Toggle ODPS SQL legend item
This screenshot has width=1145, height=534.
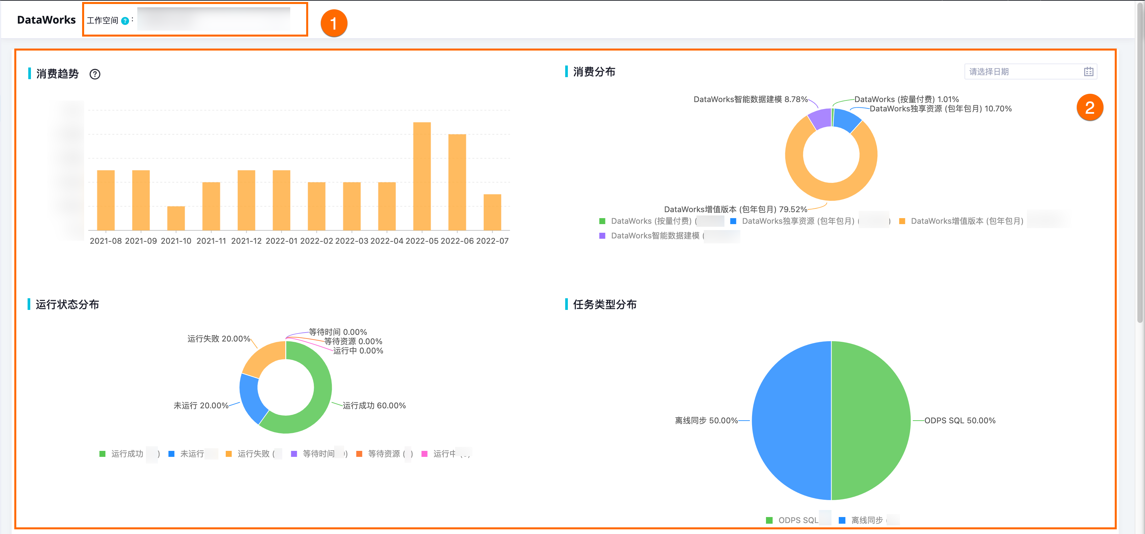click(798, 520)
